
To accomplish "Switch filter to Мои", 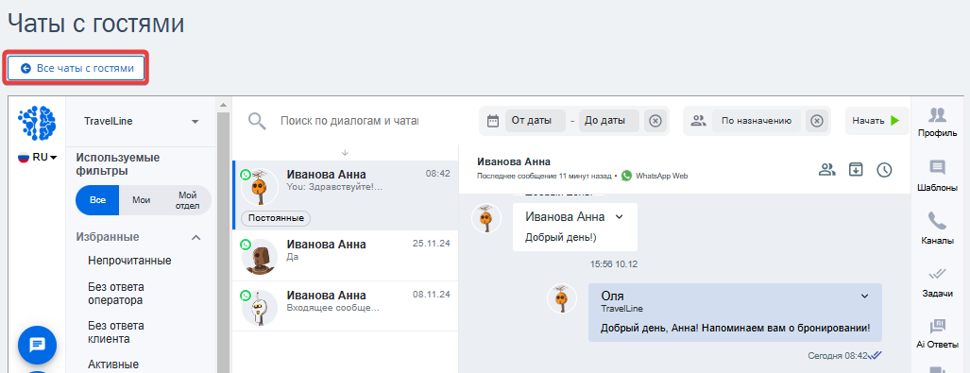I will pos(141,200).
